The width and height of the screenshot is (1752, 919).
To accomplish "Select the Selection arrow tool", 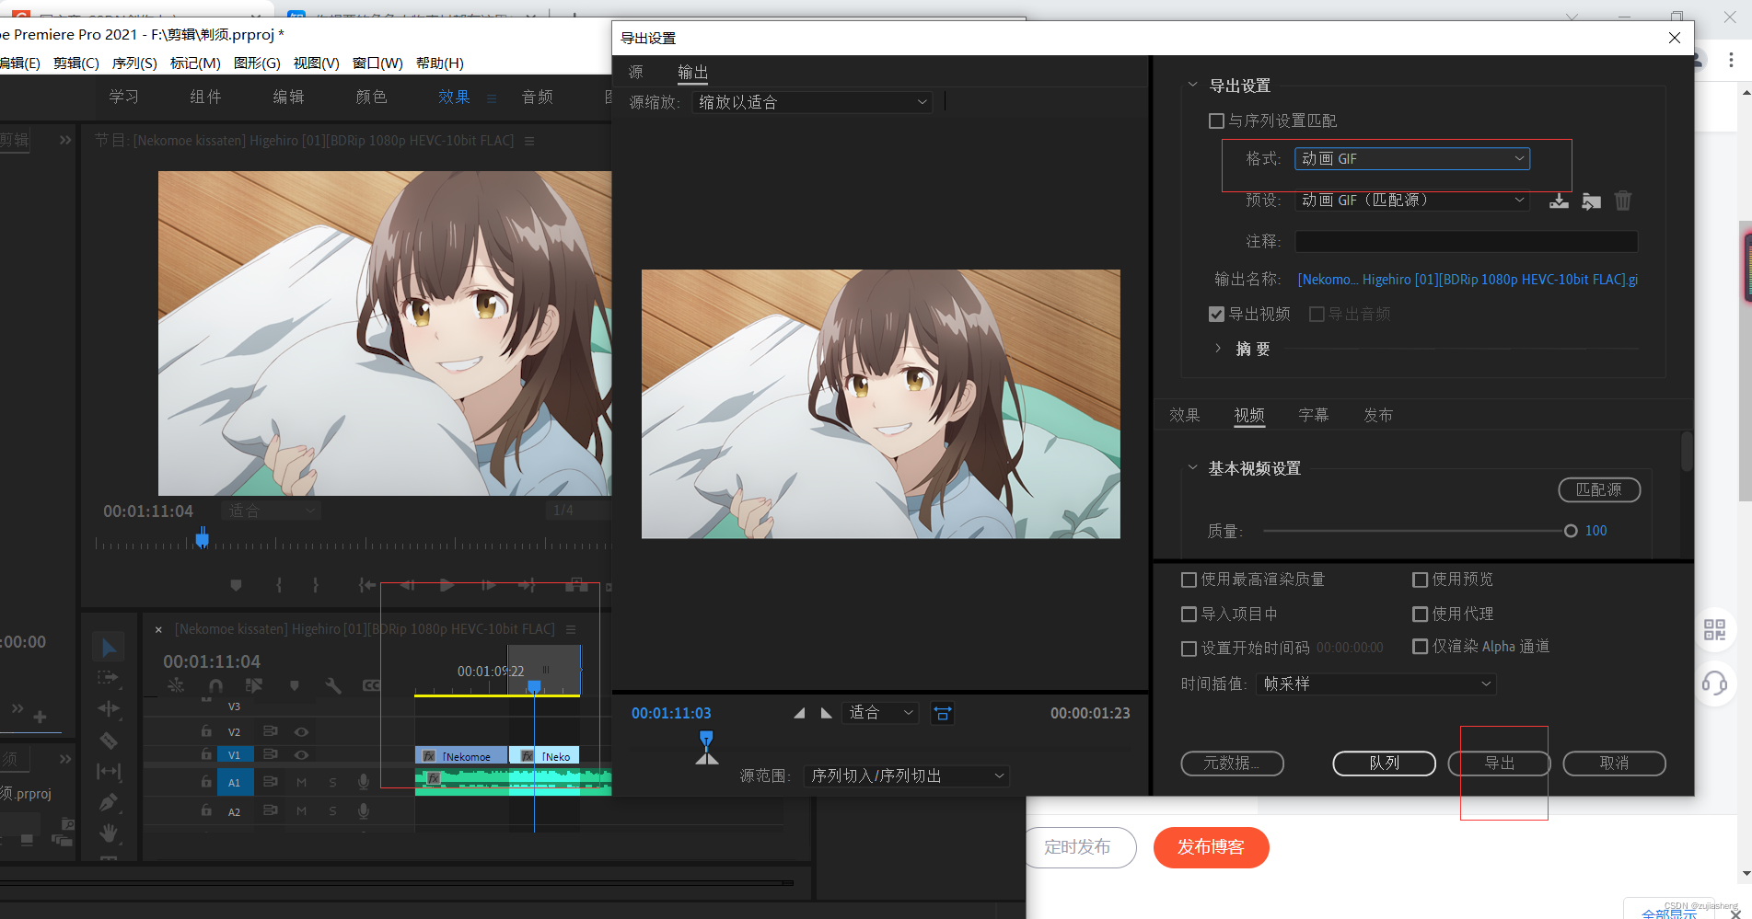I will 109,648.
